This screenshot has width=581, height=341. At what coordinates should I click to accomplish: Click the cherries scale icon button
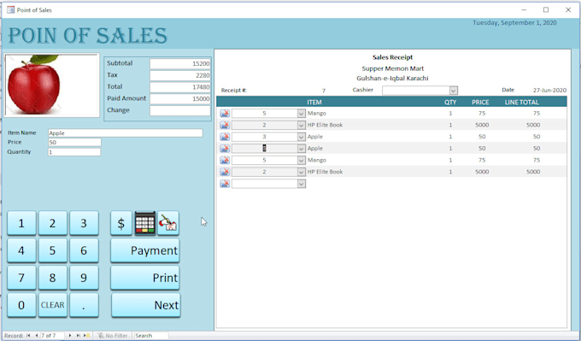click(168, 223)
